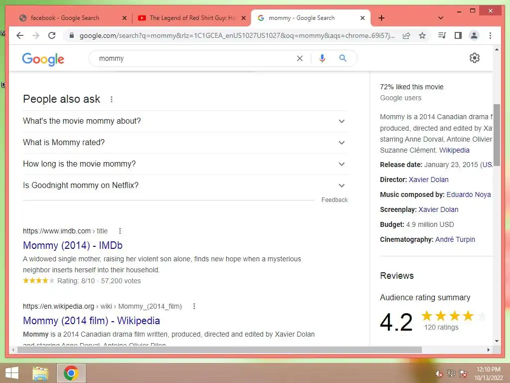Click the padlock site info icon

72,35
